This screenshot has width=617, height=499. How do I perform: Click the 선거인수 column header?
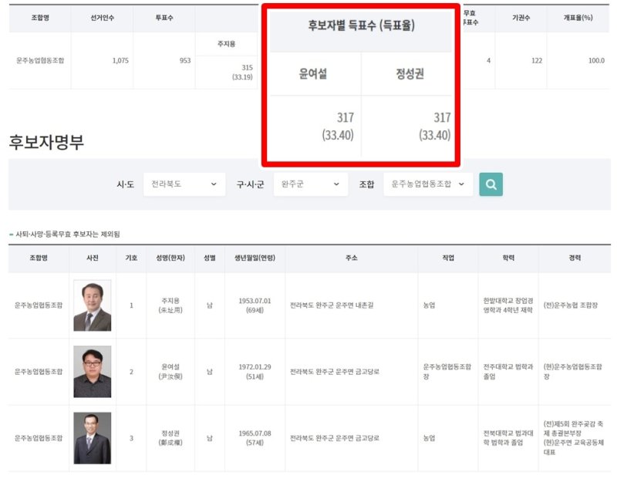click(102, 17)
